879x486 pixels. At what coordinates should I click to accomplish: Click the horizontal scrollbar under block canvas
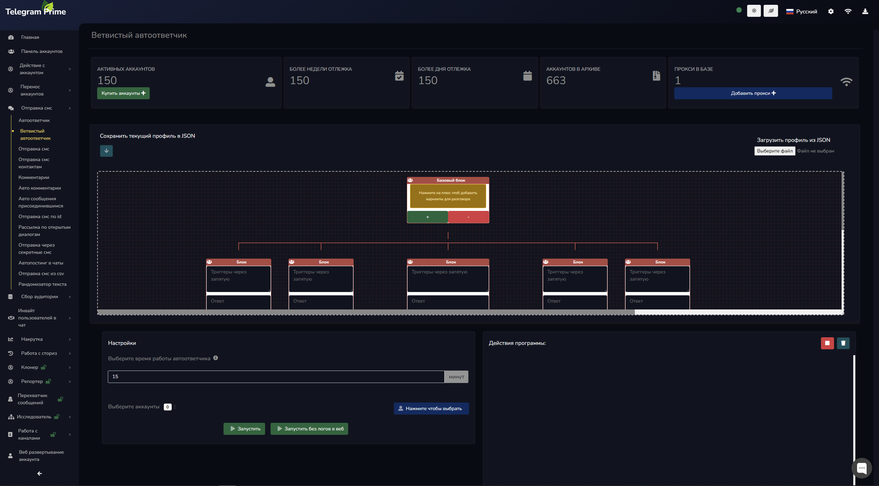tap(366, 312)
